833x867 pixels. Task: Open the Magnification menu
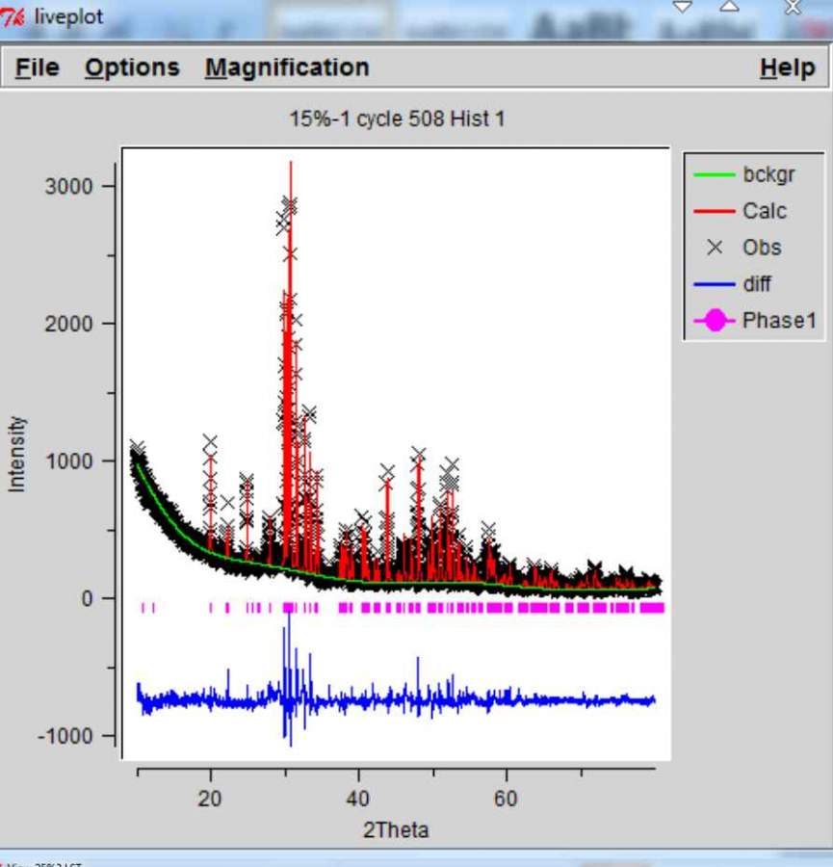pyautogui.click(x=287, y=67)
